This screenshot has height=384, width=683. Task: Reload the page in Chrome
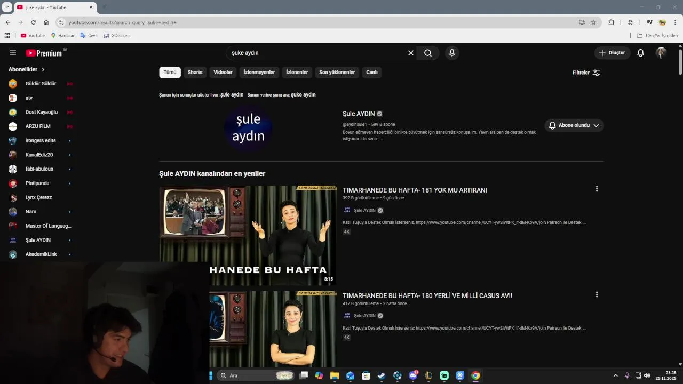[x=33, y=22]
